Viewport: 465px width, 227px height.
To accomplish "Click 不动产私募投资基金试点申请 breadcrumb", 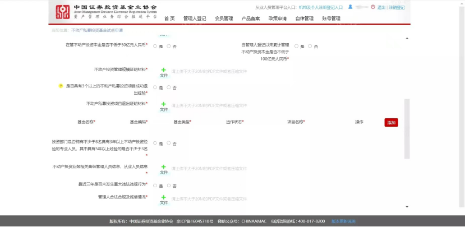I will 97,30.
